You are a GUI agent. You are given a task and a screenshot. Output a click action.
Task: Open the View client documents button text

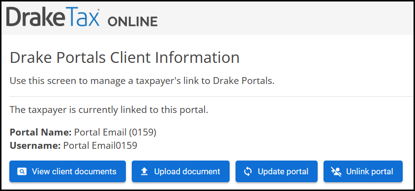tap(74, 171)
